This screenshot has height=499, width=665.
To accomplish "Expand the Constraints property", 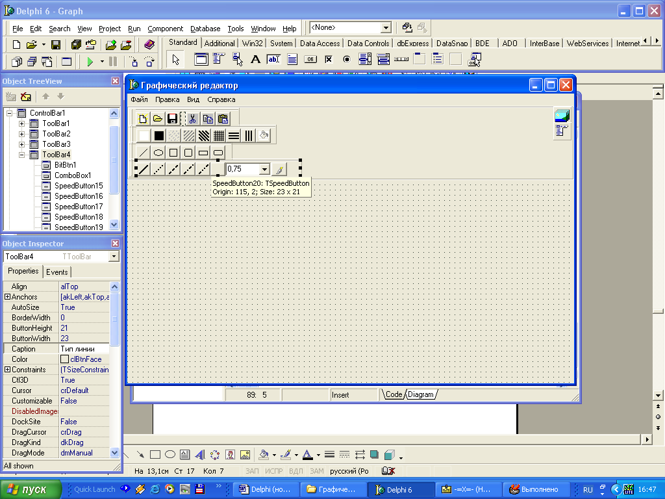I will tap(7, 370).
